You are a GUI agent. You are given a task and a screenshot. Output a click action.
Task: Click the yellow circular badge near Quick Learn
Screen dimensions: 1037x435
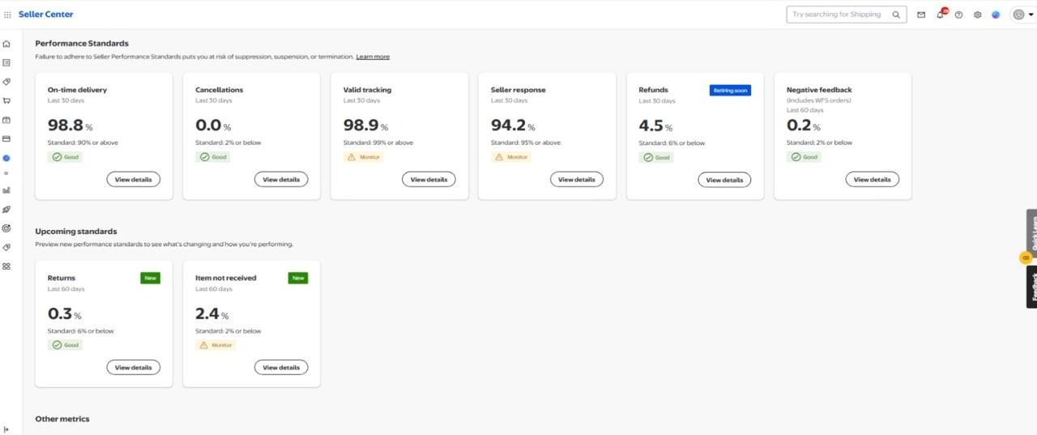(1026, 258)
